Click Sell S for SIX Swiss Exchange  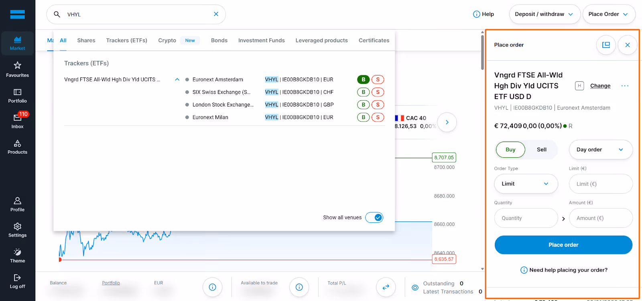pos(378,92)
